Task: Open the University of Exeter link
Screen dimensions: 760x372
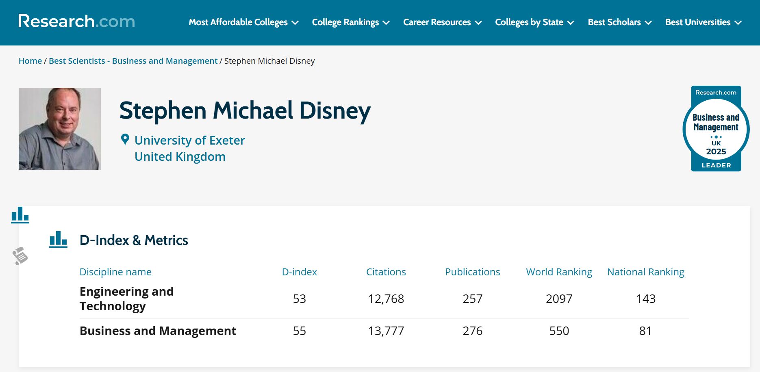Action: (x=189, y=141)
